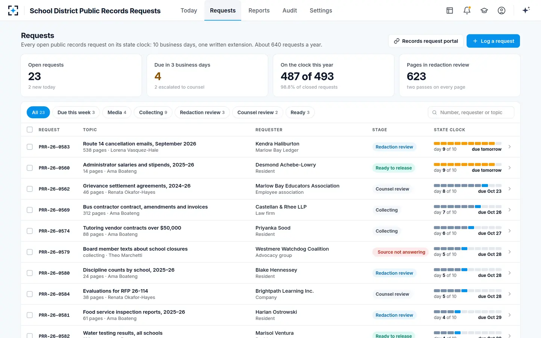Viewport: 541px width, 338px height.
Task: Open the Bus contractor contract row chevron
Action: 509,210
